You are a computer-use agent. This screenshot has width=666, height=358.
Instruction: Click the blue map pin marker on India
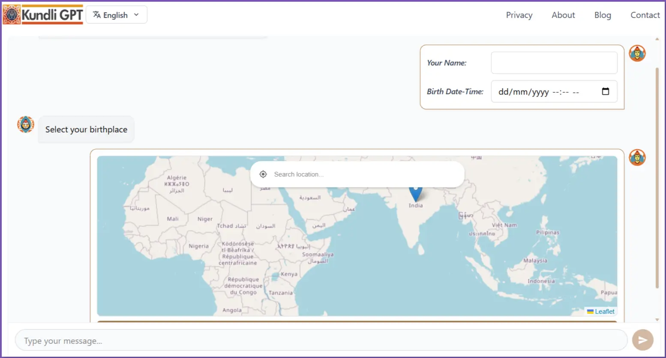415,193
